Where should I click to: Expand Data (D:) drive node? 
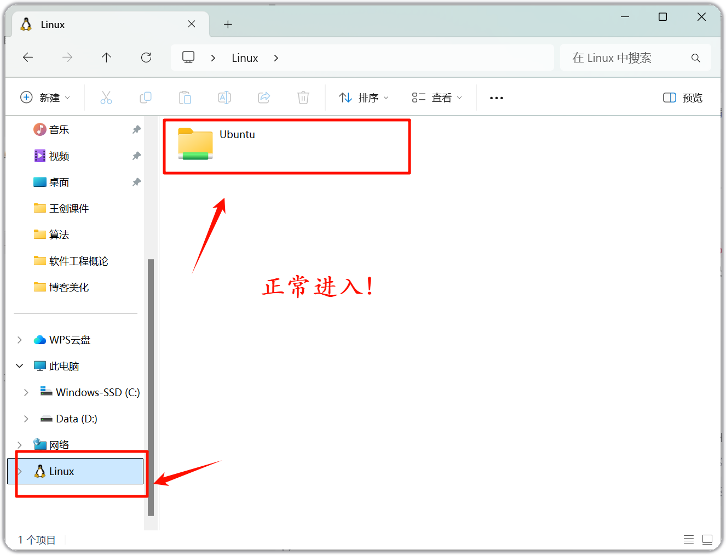(26, 419)
